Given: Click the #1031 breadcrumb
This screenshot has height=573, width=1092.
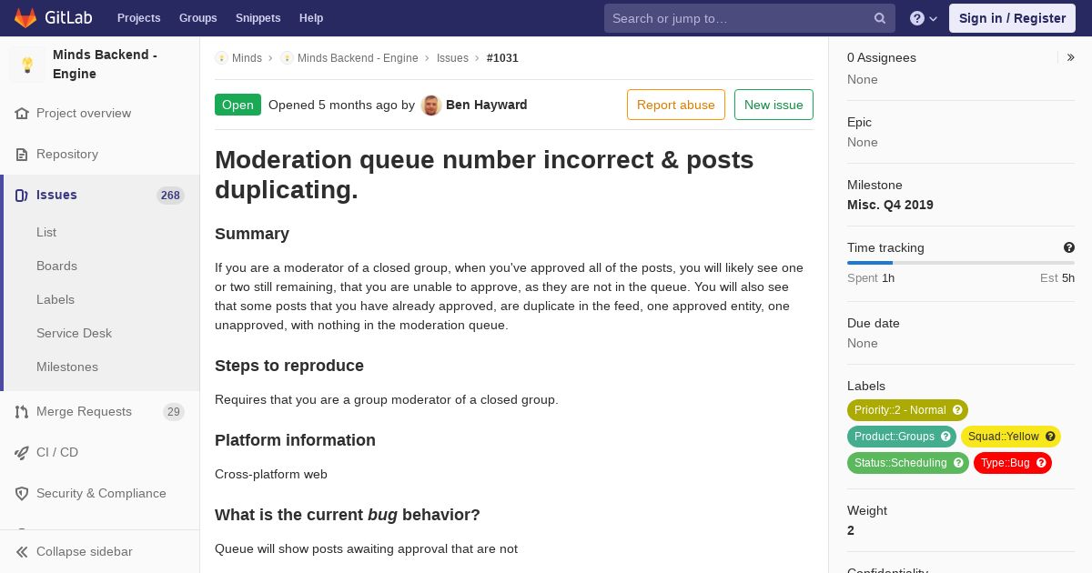Looking at the screenshot, I should point(502,58).
